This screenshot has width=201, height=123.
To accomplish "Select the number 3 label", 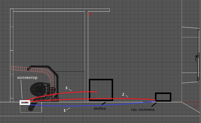I will click(x=67, y=88).
